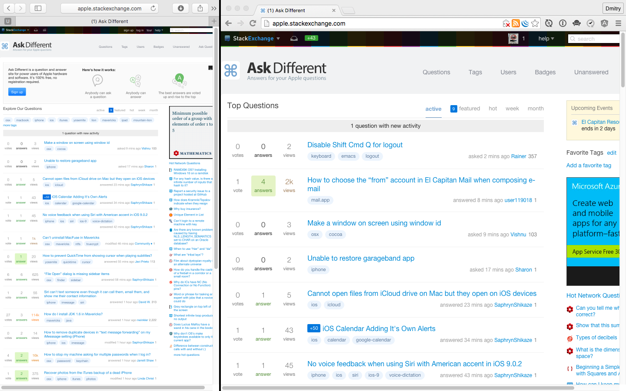This screenshot has height=391, width=626.
Task: Open the 1Password extension
Action: click(x=563, y=23)
